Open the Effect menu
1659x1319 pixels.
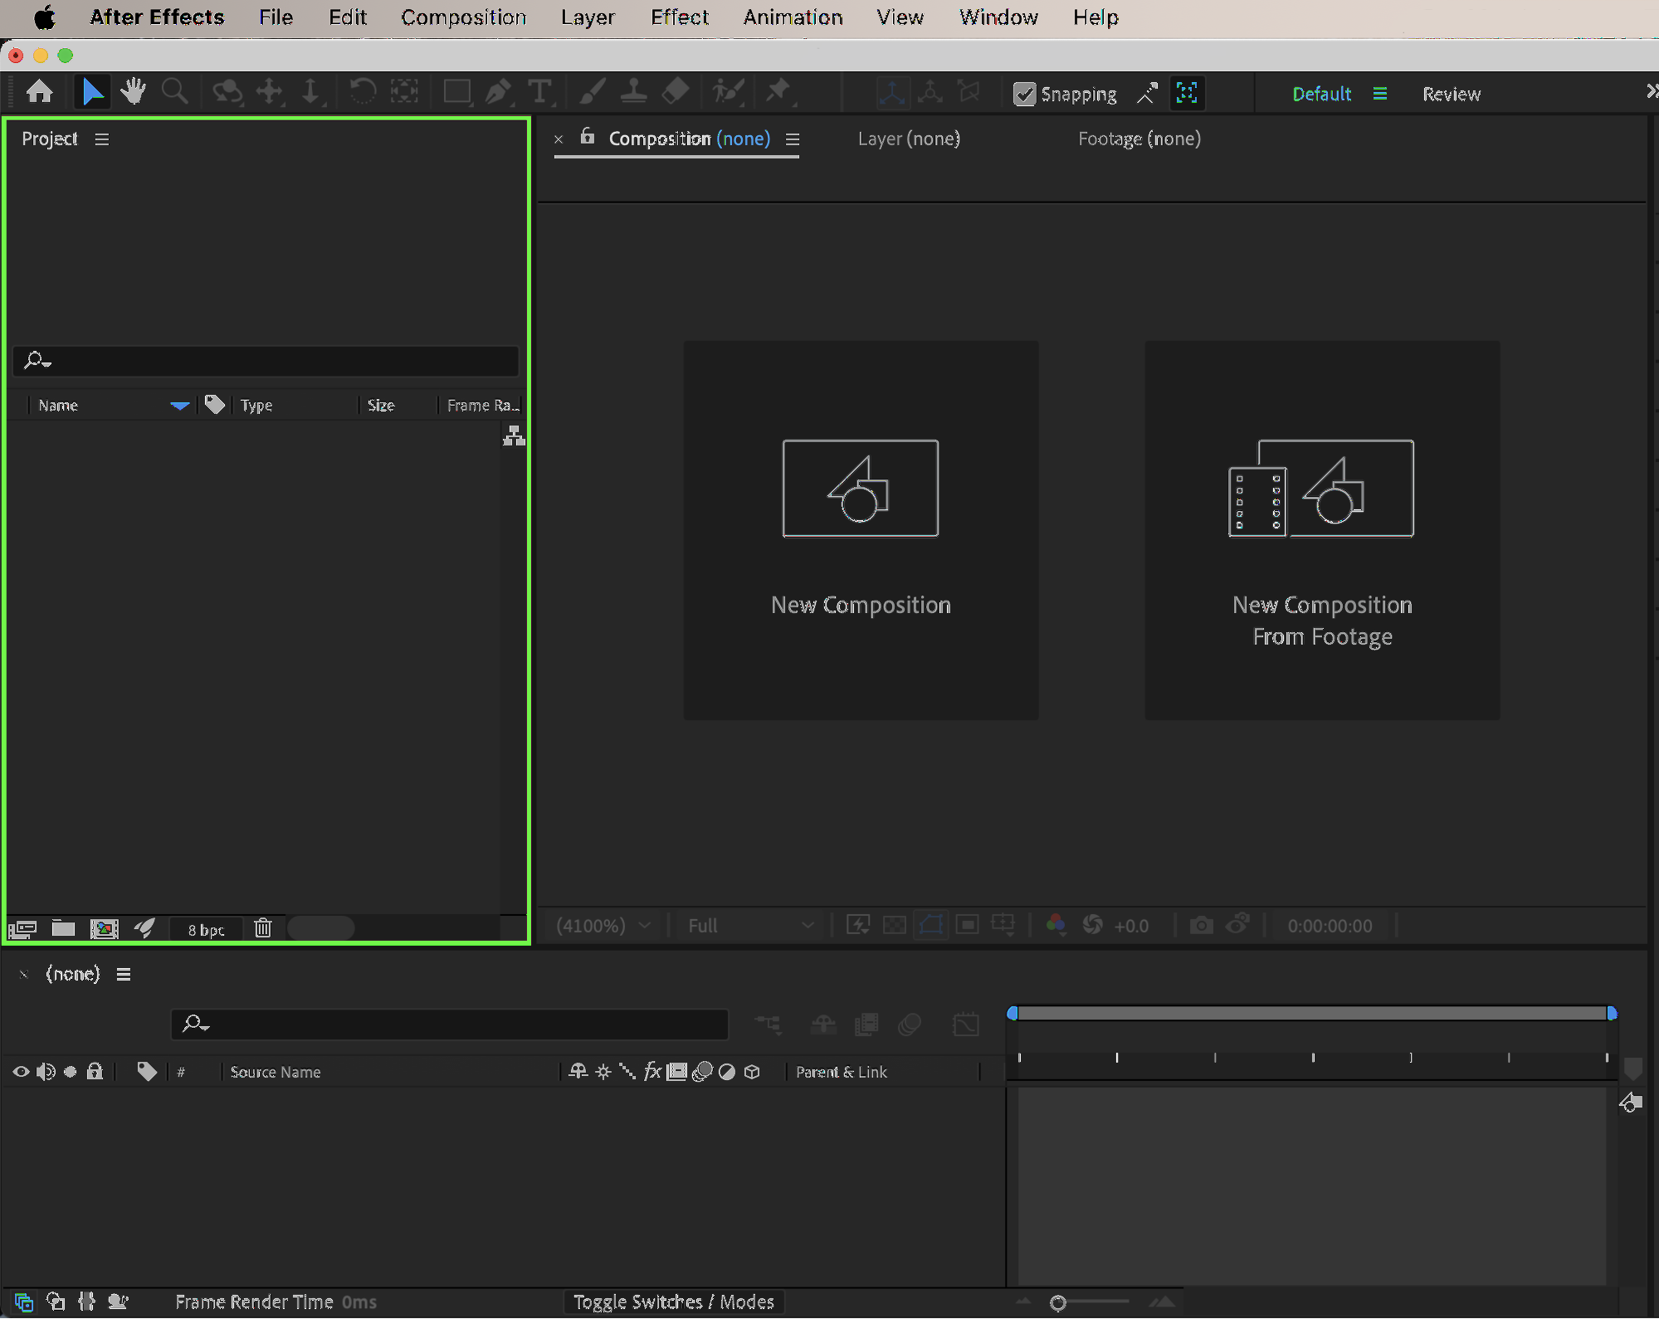(x=679, y=17)
